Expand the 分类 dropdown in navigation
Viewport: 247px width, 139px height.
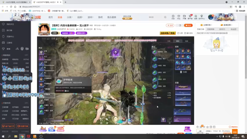[70, 17]
